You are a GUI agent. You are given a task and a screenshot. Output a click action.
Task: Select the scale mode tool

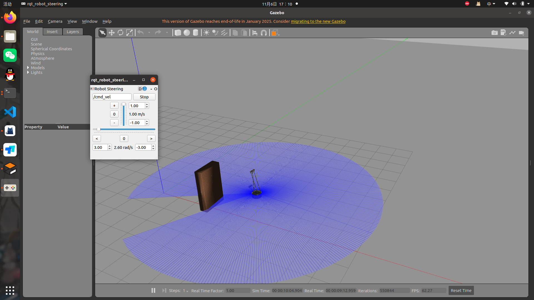click(129, 33)
